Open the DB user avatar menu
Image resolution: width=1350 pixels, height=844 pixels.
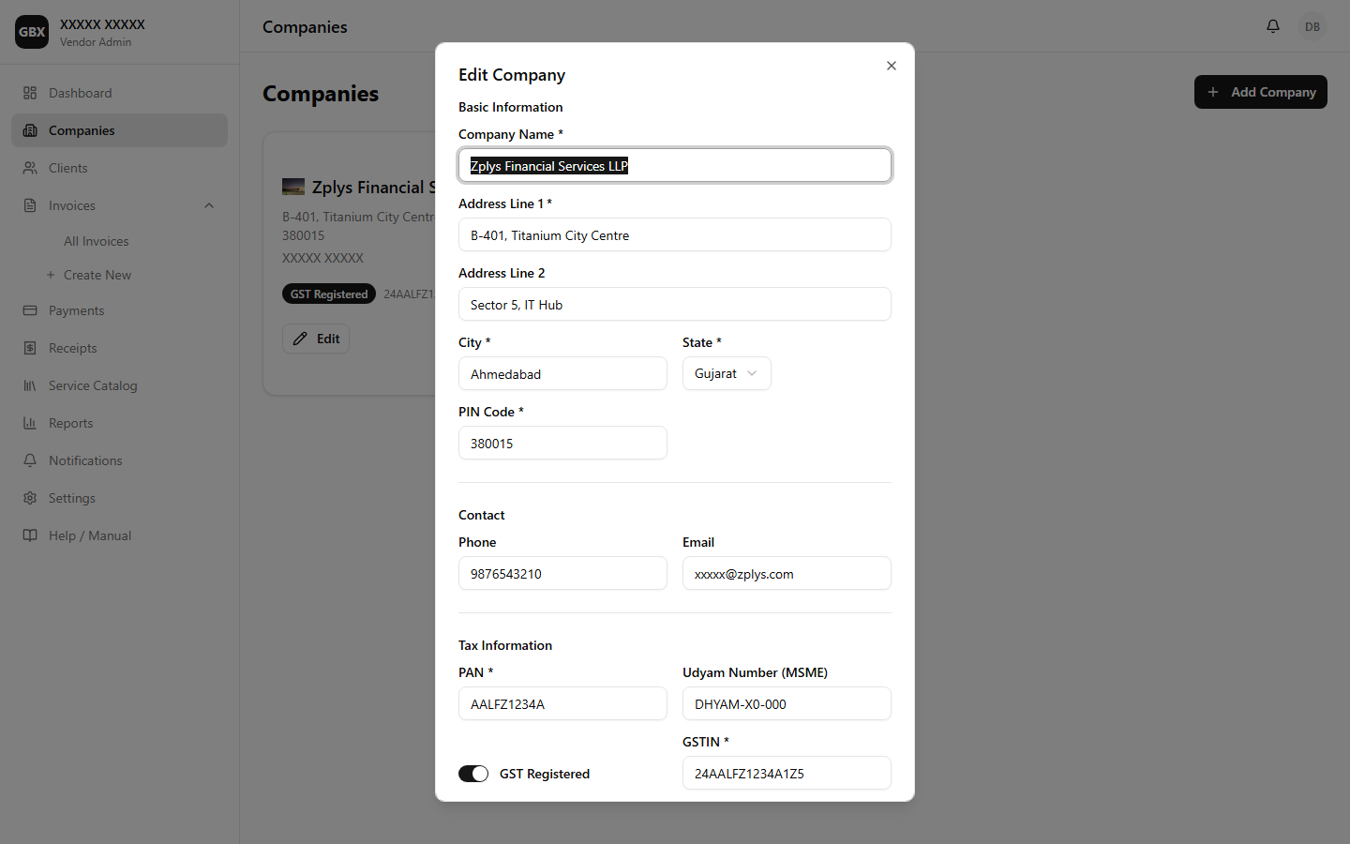coord(1312,26)
